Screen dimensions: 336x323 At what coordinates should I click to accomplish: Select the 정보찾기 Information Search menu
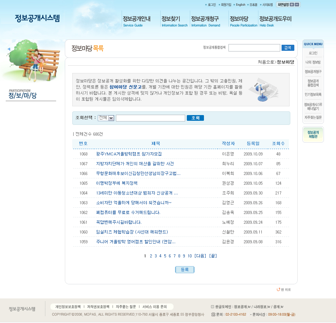coord(174,21)
